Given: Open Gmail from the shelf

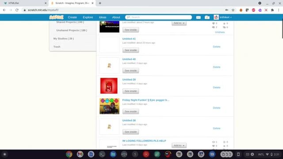Looking at the screenshot, I should coord(80,154).
